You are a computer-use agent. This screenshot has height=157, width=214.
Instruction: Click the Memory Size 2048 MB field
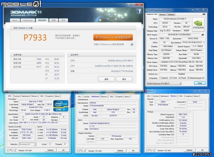point(166,58)
